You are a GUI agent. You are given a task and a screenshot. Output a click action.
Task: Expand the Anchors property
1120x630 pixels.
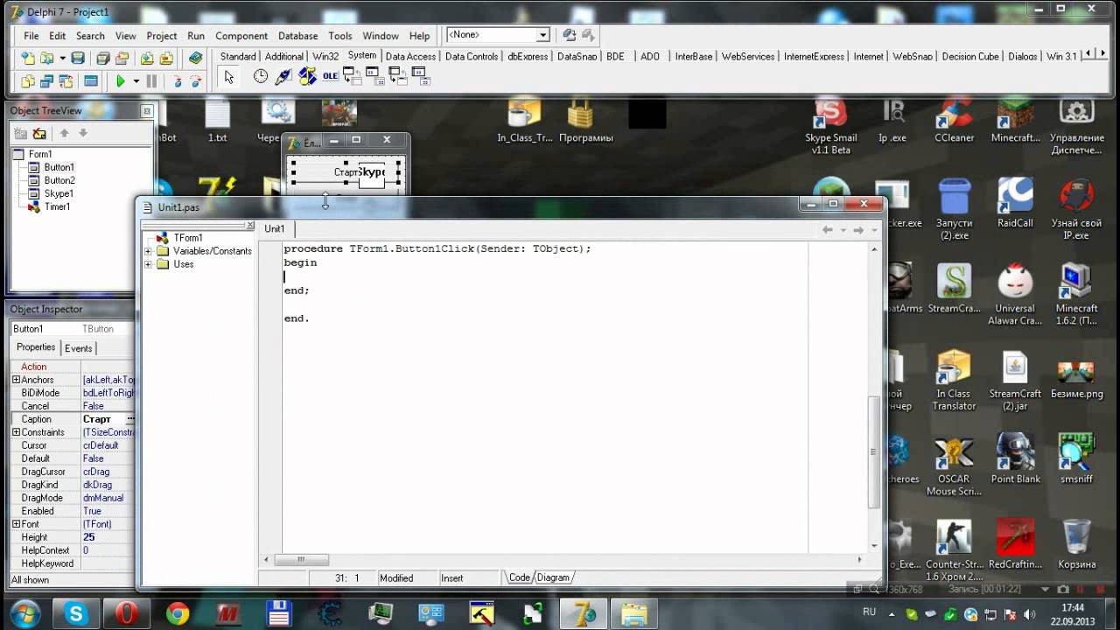coord(16,380)
